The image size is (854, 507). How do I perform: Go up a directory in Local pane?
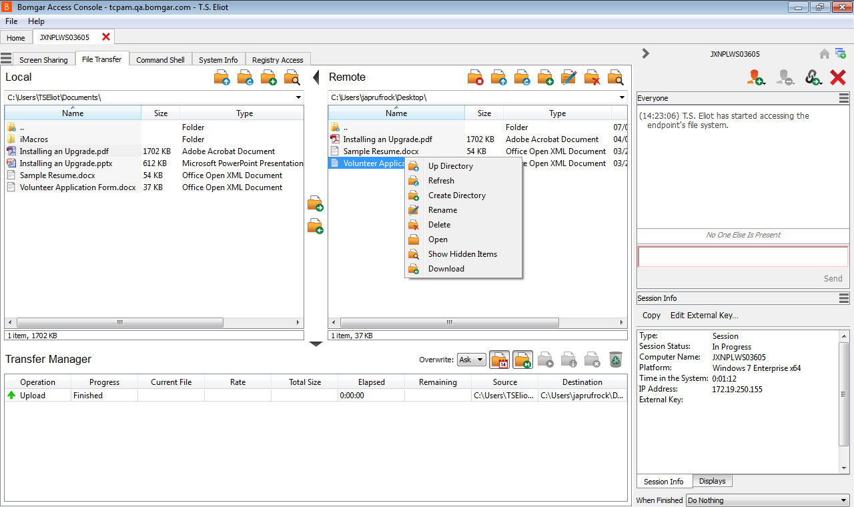(222, 78)
